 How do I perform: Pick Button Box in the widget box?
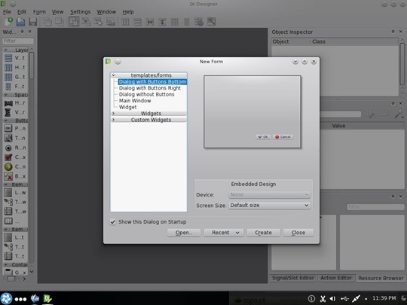(x=15, y=176)
